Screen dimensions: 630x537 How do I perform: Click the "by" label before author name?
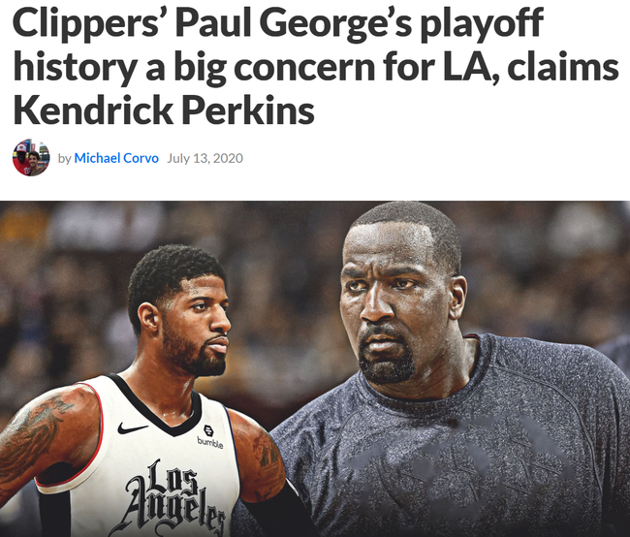64,158
